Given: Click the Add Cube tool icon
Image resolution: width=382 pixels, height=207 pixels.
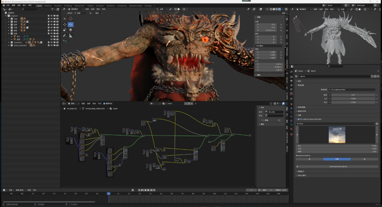Looking at the screenshot, I should [x=65, y=41].
